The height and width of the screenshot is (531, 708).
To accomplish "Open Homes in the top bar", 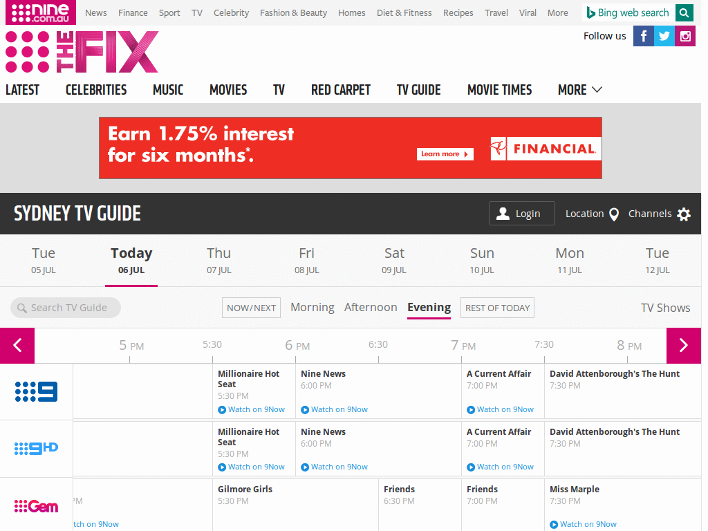I will [x=351, y=12].
